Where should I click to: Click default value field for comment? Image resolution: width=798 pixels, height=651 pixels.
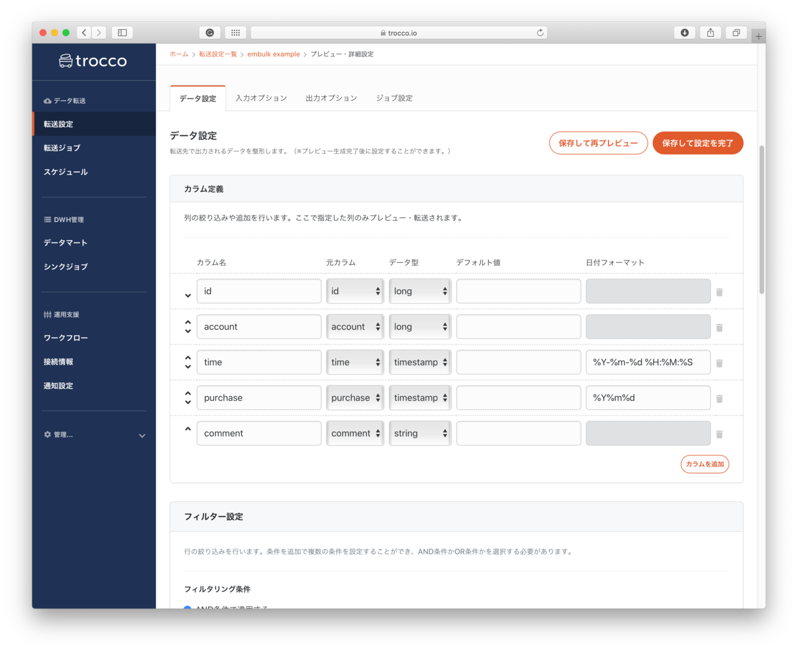(x=518, y=433)
